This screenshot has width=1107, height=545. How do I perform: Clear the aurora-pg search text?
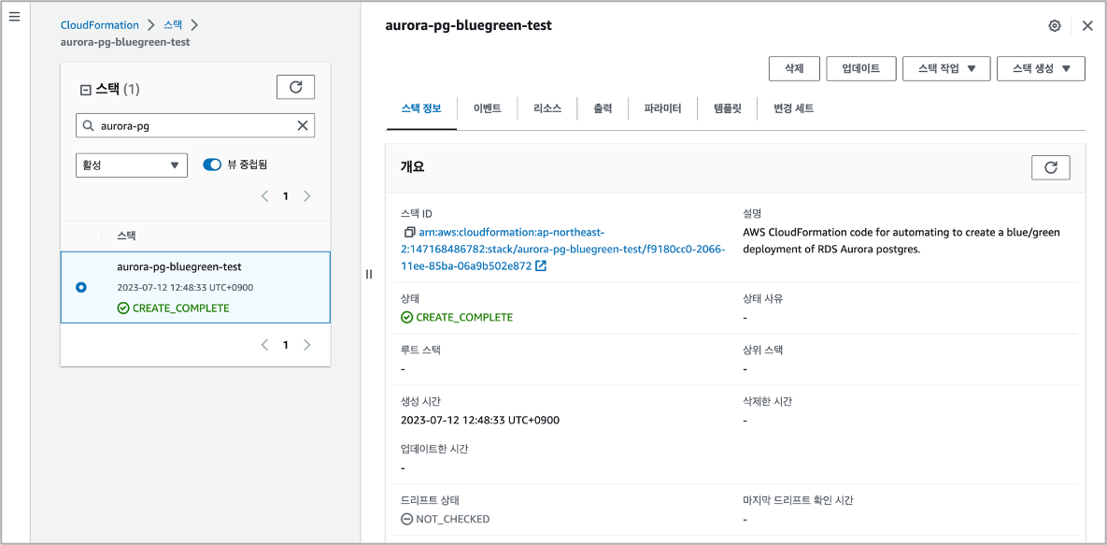pyautogui.click(x=302, y=126)
